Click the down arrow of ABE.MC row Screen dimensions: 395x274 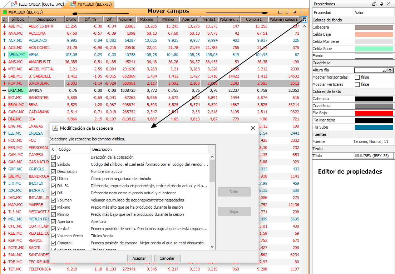click(4, 26)
